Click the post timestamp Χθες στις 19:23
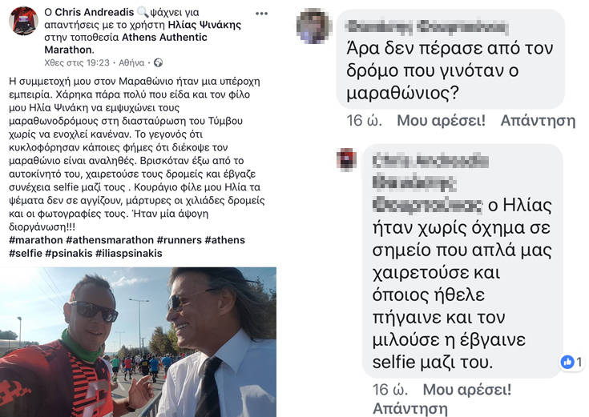This screenshot has width=589, height=417. click(77, 62)
